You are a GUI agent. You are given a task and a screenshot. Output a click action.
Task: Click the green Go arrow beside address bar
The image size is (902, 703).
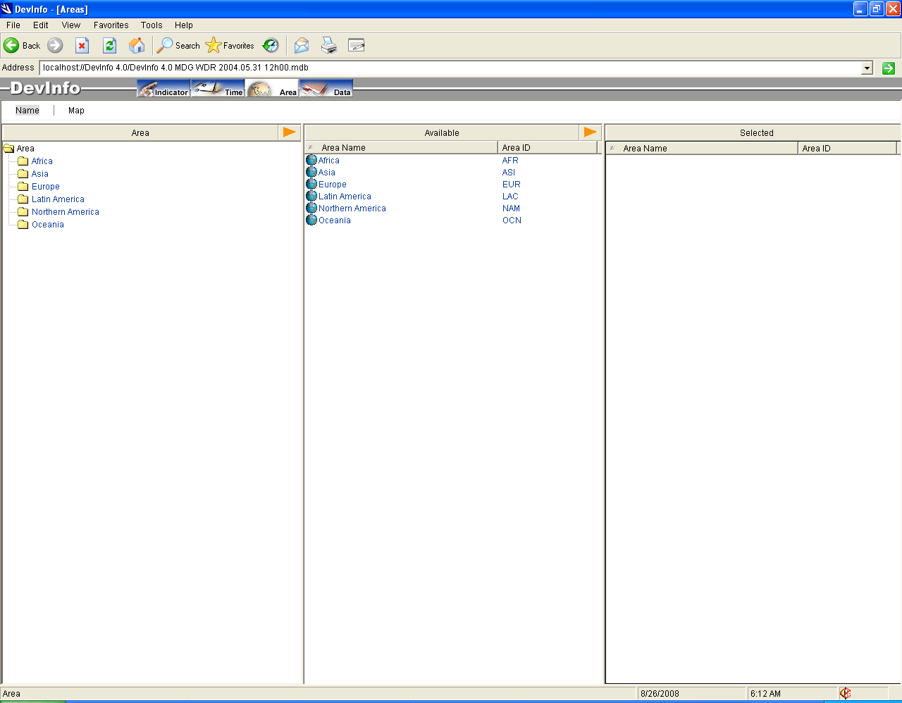click(x=889, y=68)
